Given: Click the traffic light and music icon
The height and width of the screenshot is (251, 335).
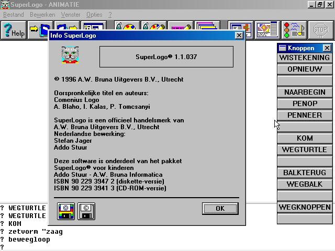Looking at the screenshot, I should tap(294, 30).
